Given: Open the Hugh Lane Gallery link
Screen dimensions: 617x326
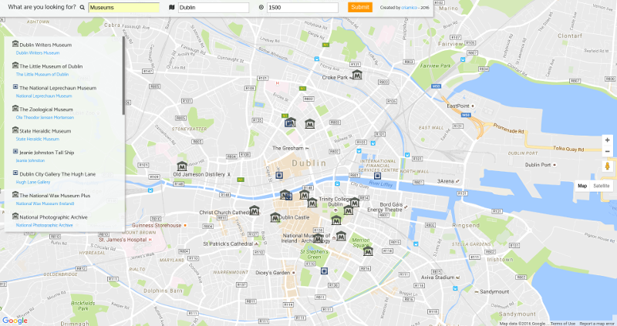Looking at the screenshot, I should pyautogui.click(x=33, y=182).
